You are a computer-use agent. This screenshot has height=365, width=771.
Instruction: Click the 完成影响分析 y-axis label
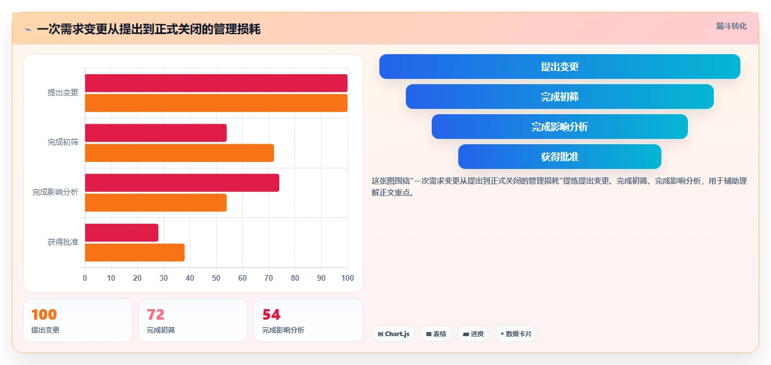click(55, 192)
